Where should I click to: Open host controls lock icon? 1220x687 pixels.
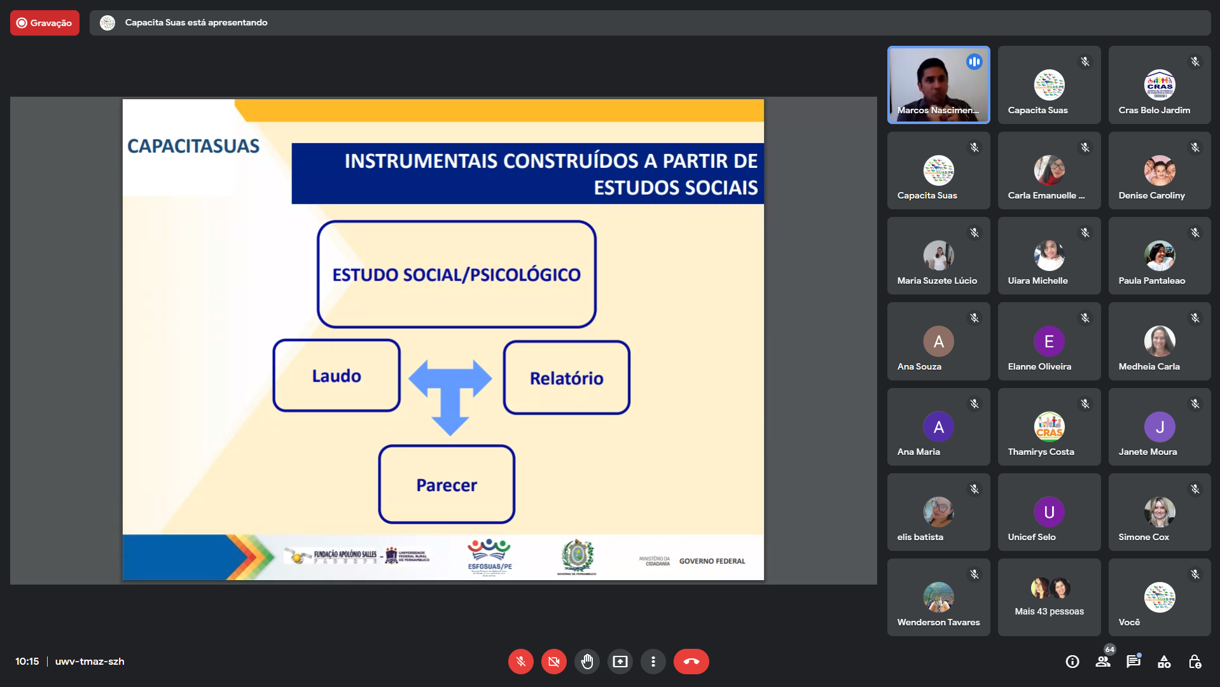point(1195,662)
